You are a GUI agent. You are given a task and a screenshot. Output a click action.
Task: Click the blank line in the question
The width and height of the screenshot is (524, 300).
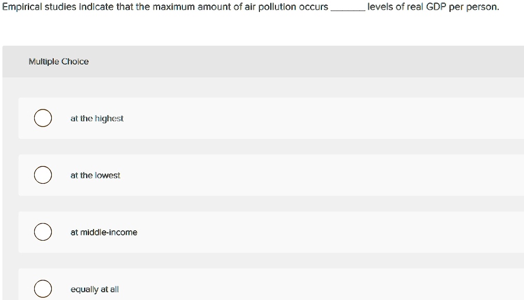pos(348,10)
